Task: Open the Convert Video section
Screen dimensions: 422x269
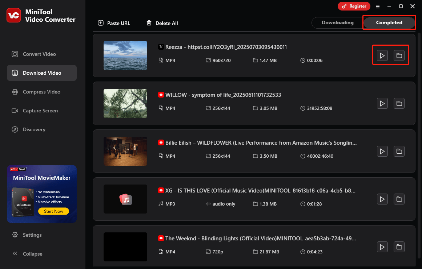Action: [x=42, y=54]
